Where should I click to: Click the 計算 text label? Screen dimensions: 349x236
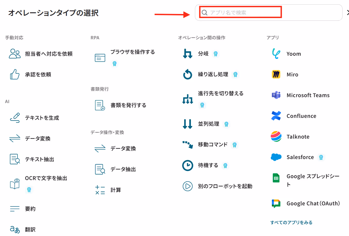(116, 190)
